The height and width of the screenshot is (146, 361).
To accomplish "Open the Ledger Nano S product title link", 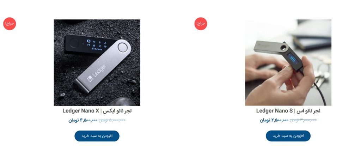I will click(288, 111).
